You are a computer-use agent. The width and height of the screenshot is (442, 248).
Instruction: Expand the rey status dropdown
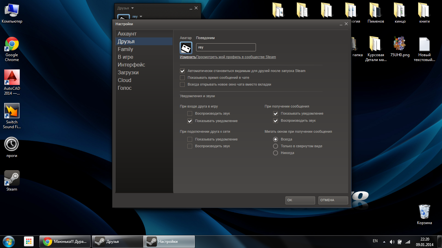pyautogui.click(x=141, y=16)
